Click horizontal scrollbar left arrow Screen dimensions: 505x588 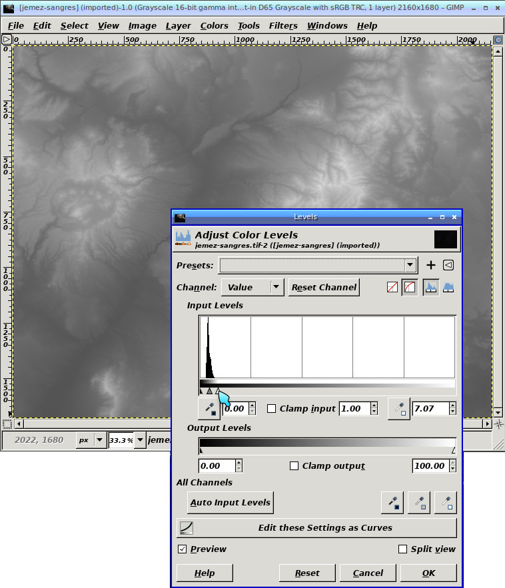[19, 424]
